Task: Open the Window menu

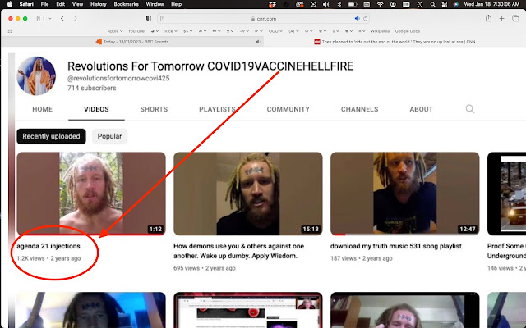Action: tap(155, 4)
